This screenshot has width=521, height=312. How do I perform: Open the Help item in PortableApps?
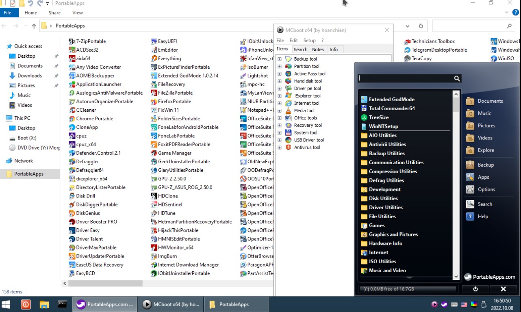482,217
